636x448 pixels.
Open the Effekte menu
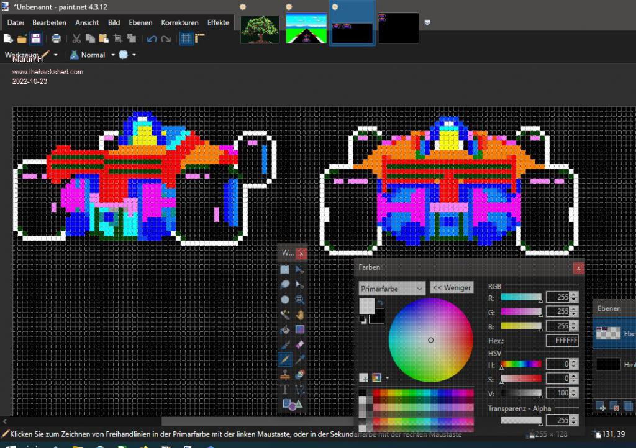click(218, 22)
